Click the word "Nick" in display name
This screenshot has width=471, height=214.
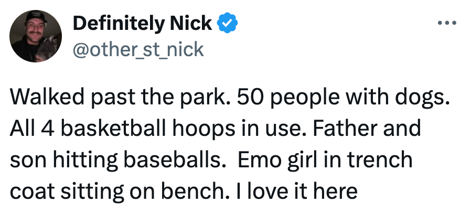click(191, 23)
